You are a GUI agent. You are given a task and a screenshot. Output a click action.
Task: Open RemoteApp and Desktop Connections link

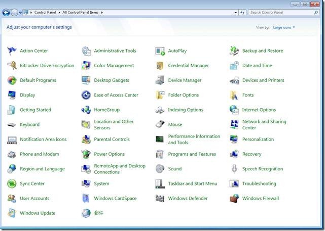pos(120,169)
